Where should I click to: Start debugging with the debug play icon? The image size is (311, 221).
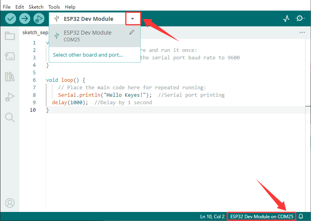point(39,18)
